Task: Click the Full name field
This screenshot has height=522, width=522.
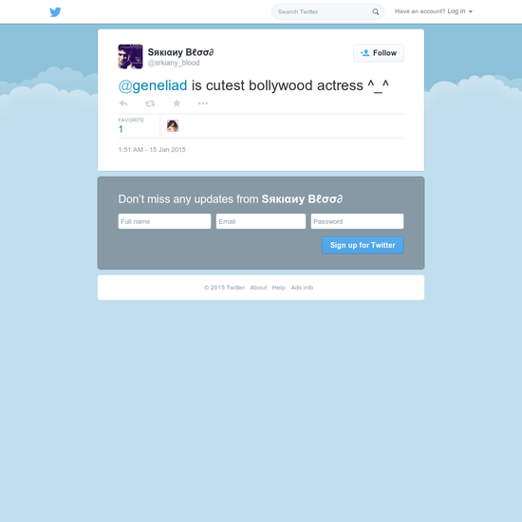Action: [164, 221]
